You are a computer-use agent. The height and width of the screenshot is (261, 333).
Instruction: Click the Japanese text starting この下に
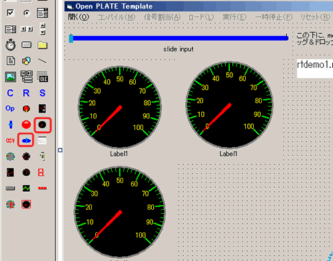315,39
